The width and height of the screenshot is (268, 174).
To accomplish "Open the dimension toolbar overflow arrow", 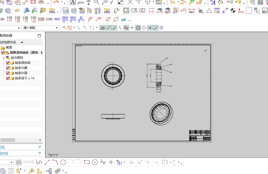I will pyautogui.click(x=129, y=21).
